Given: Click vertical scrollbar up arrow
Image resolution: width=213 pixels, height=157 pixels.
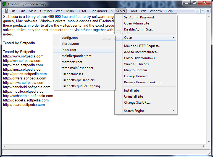Looking at the screenshot, I should (x=209, y=16).
